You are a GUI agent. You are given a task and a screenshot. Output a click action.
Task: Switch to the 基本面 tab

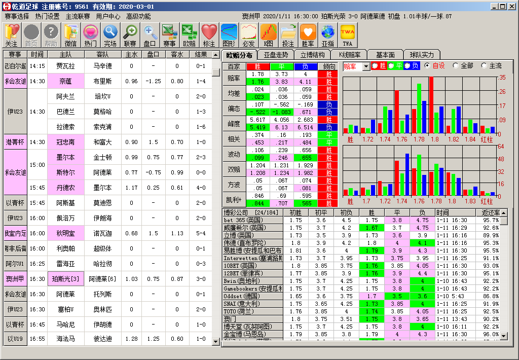tap(386, 55)
